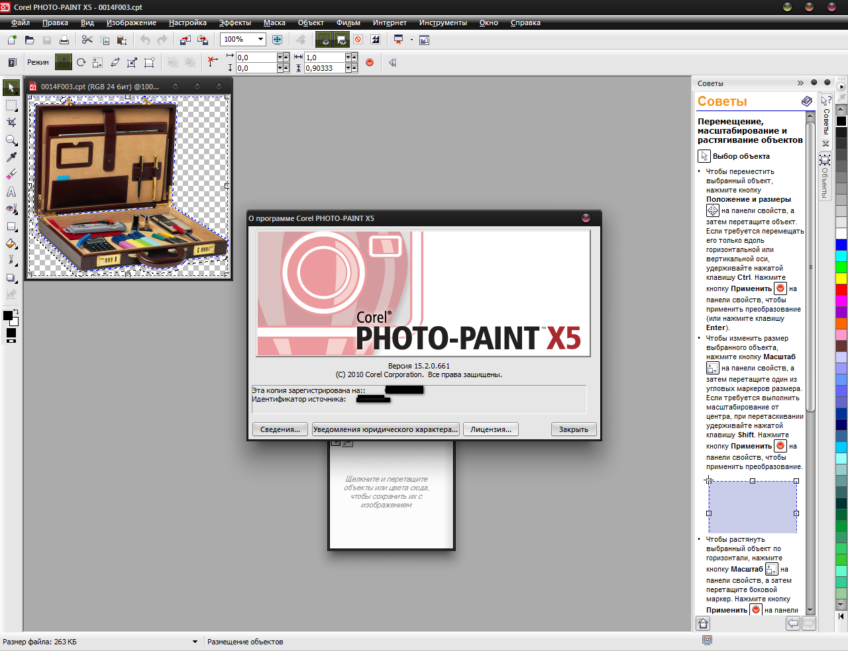This screenshot has width=848, height=651.
Task: Open help book icon in Советы panel
Action: (x=806, y=101)
